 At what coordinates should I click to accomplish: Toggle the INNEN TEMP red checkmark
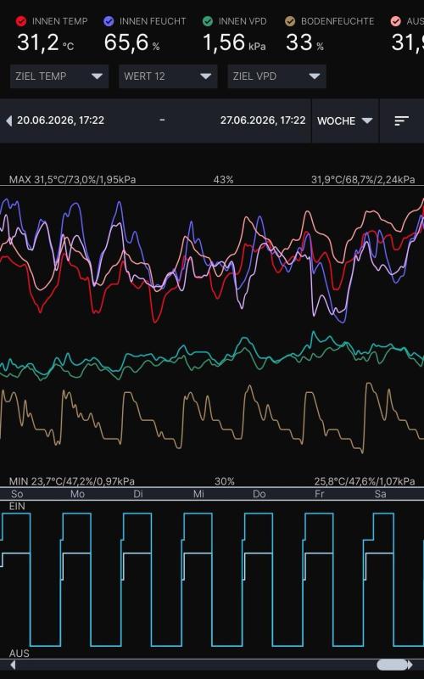click(x=20, y=20)
